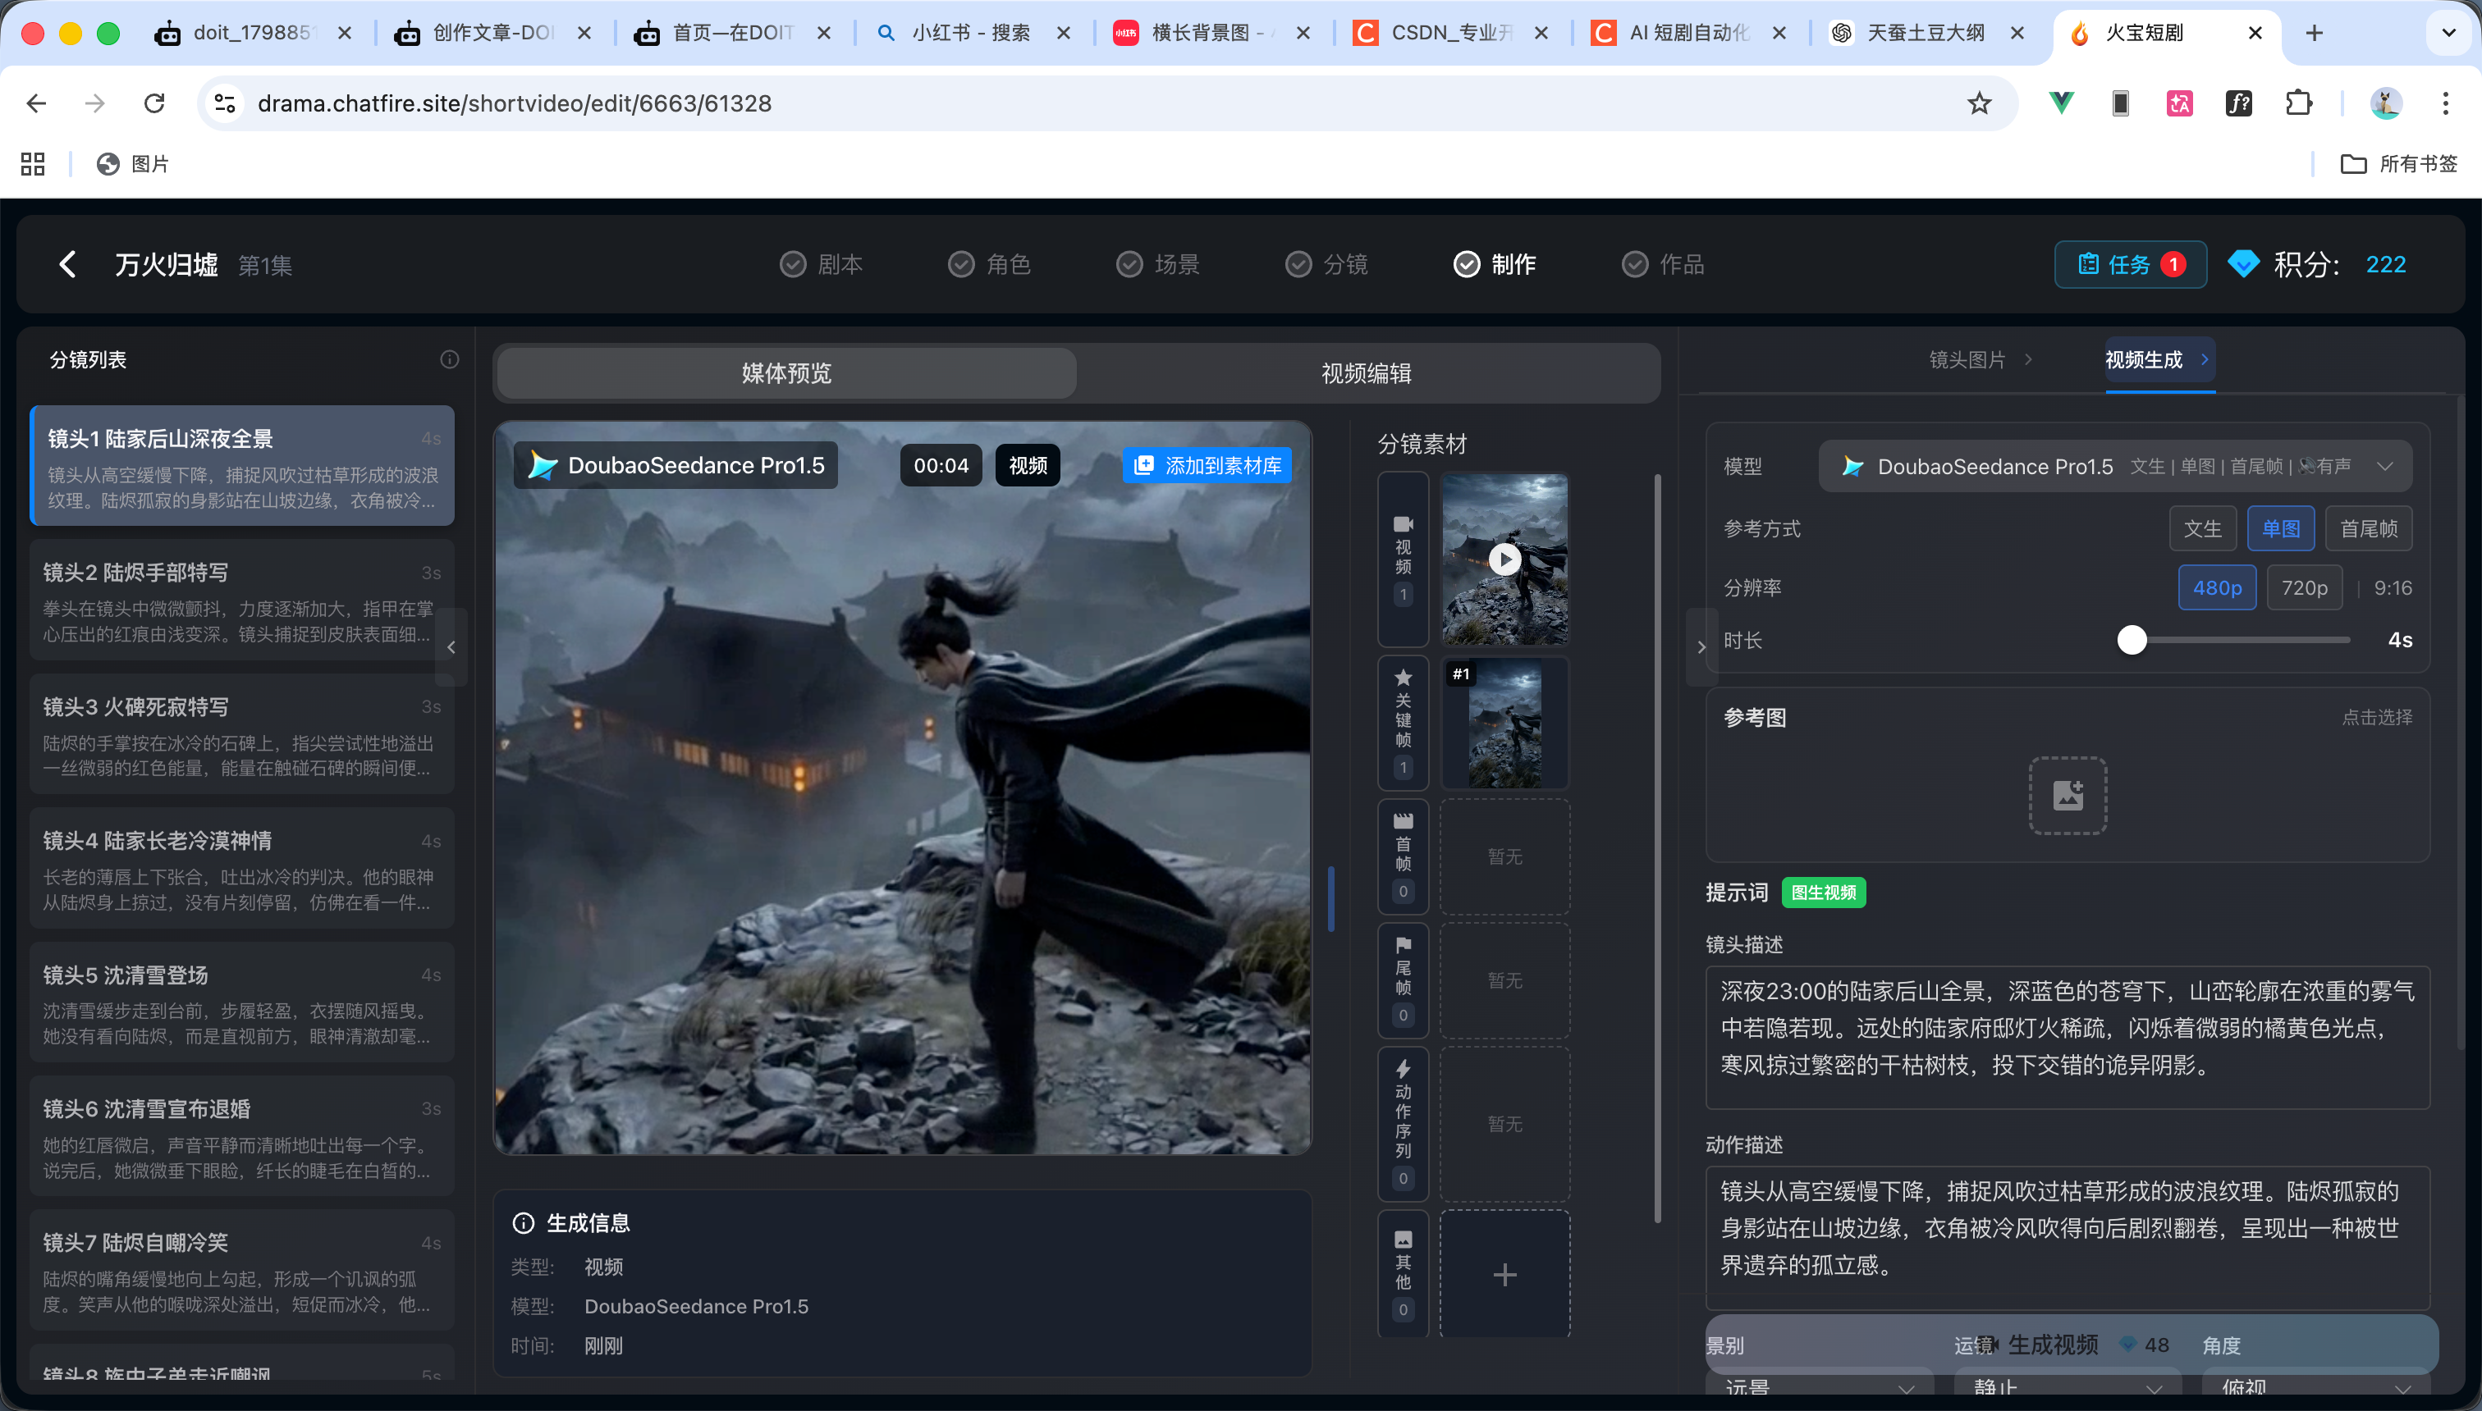Switch to the 视频编辑 tab
This screenshot has width=2482, height=1411.
1366,373
